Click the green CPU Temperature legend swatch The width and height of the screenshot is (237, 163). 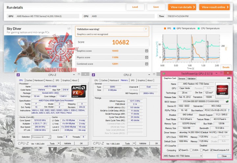[x=198, y=28]
